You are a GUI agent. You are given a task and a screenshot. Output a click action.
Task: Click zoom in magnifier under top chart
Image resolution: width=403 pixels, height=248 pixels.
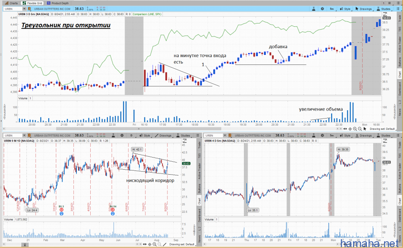point(355,129)
